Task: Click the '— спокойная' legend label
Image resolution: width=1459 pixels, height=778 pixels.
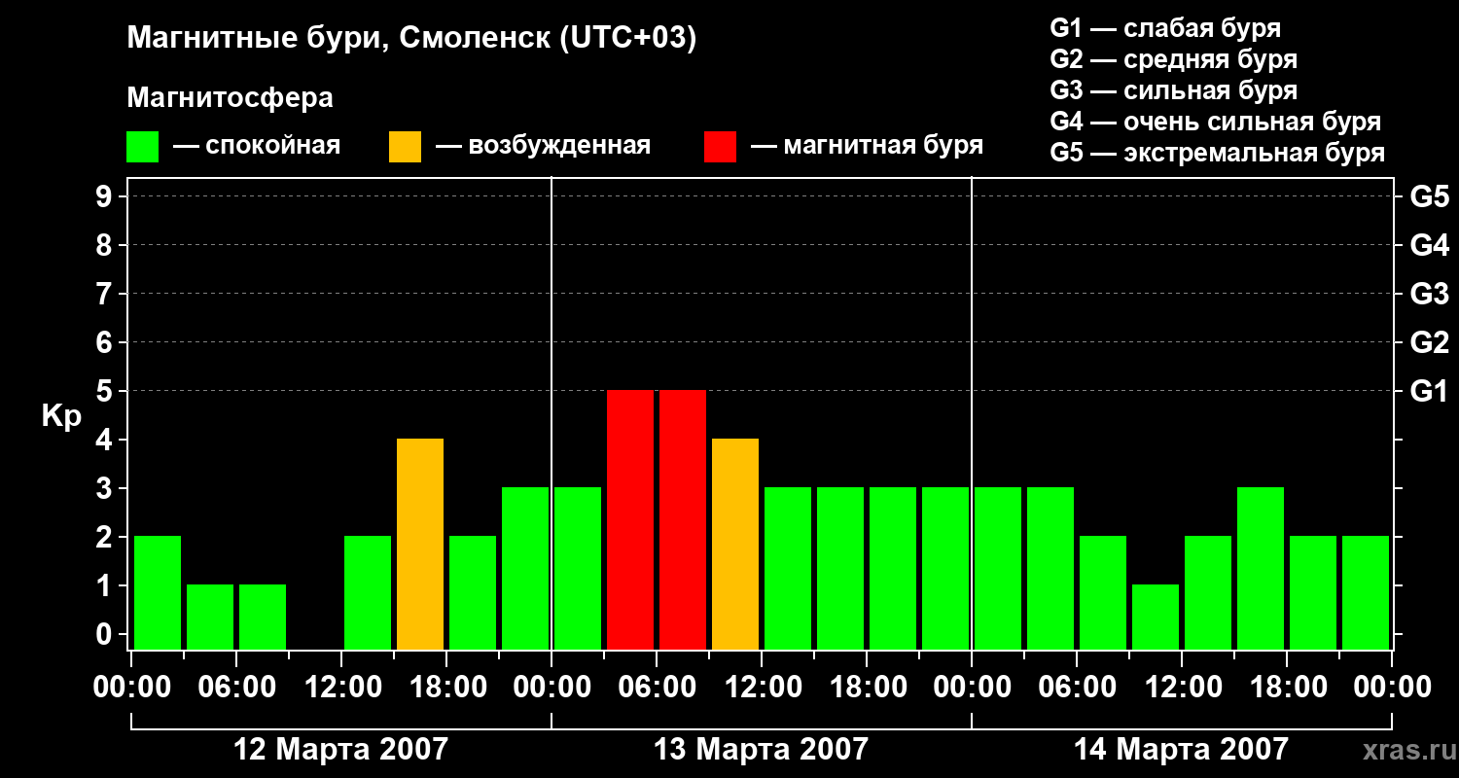Action: coord(257,146)
